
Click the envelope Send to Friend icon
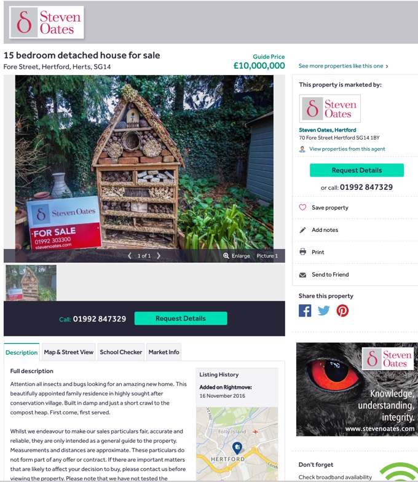click(x=302, y=274)
